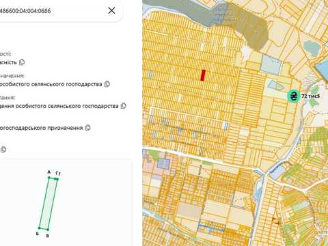The width and height of the screenshot is (328, 246).
Task: Copy the ownership type value ending 'асність'
Action: 22,62
